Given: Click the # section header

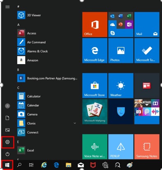Looking at the screenshot, I should [18, 7].
